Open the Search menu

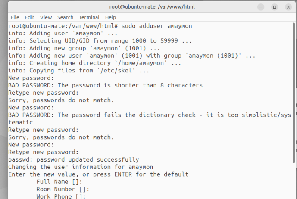point(65,17)
